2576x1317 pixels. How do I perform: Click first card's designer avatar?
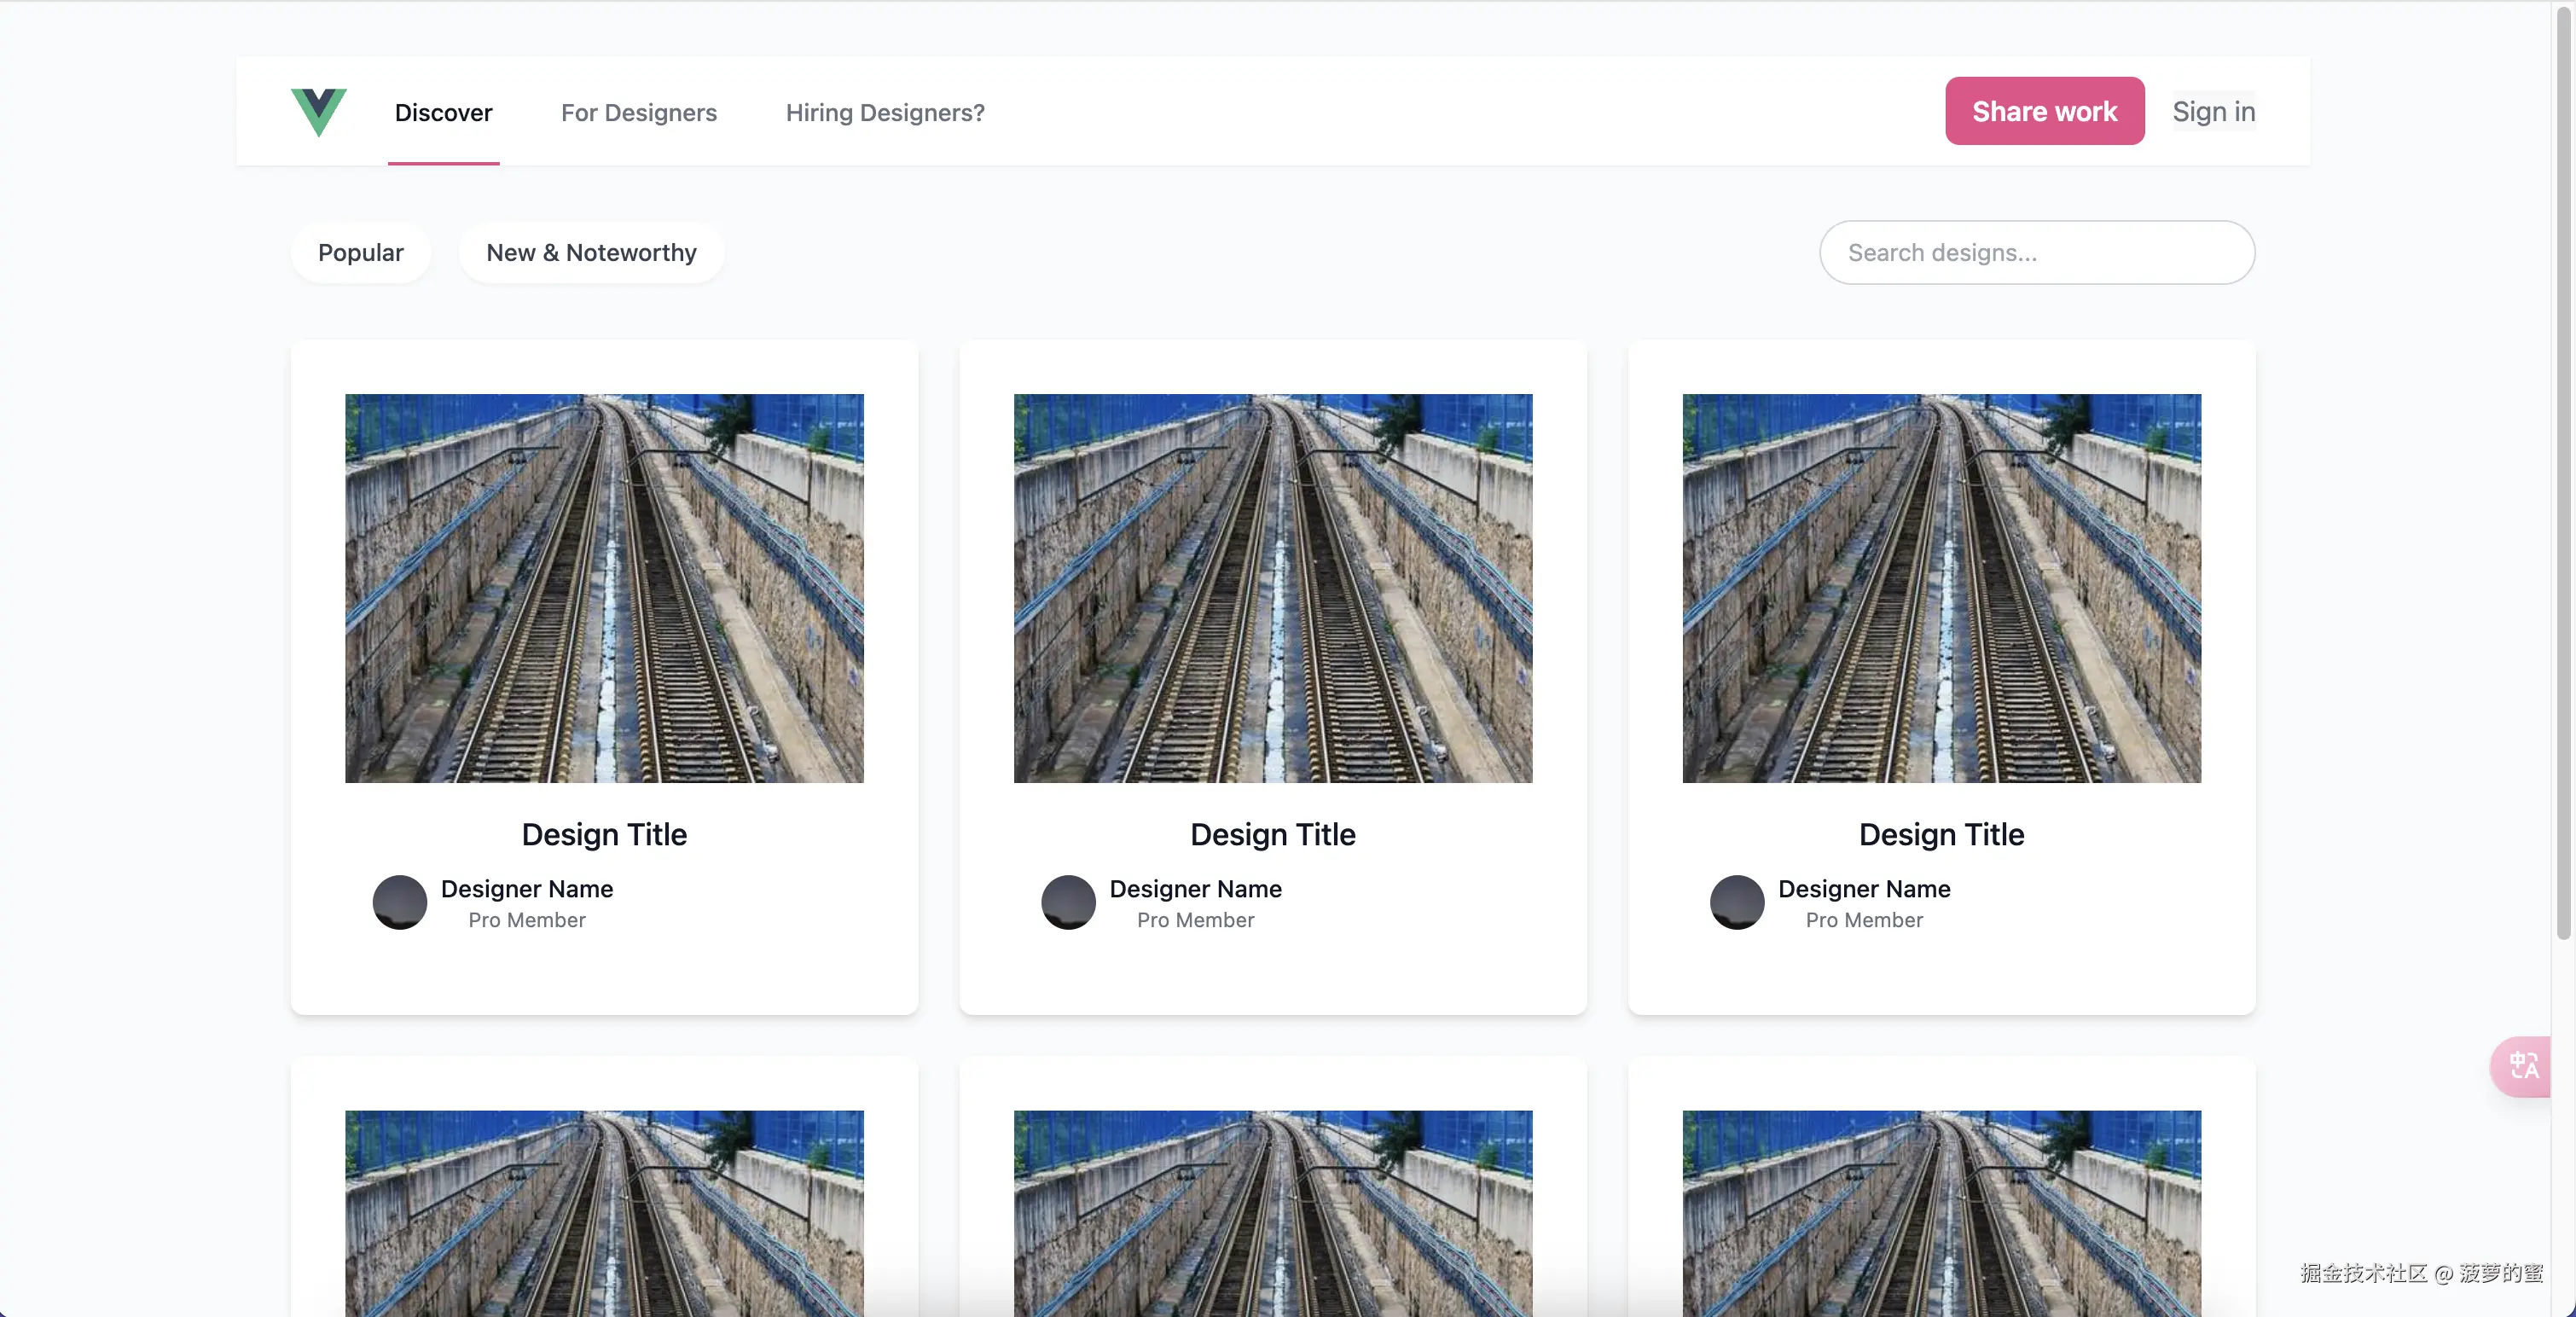coord(400,902)
